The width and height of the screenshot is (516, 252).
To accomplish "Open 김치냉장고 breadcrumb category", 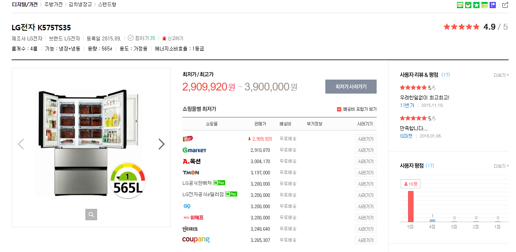I will (80, 5).
